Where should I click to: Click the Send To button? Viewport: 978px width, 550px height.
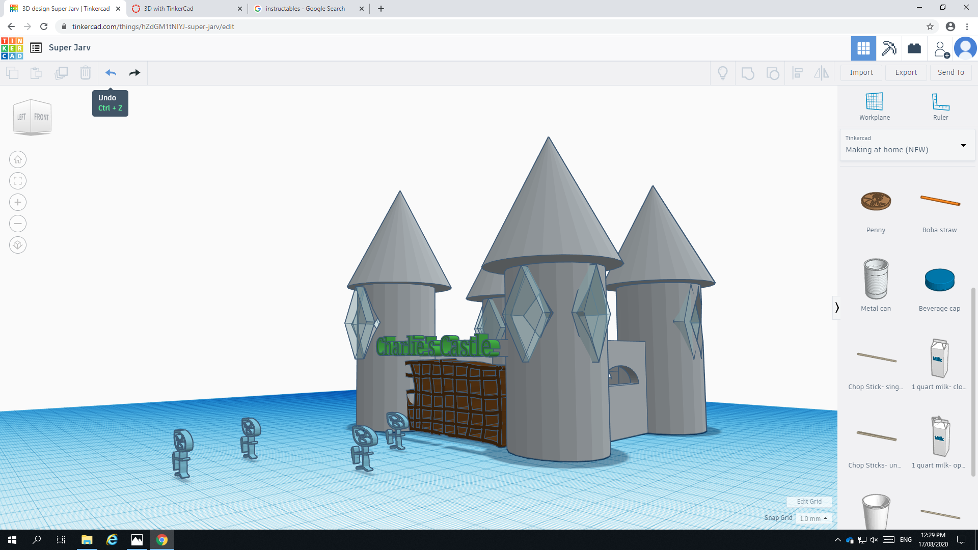[950, 73]
